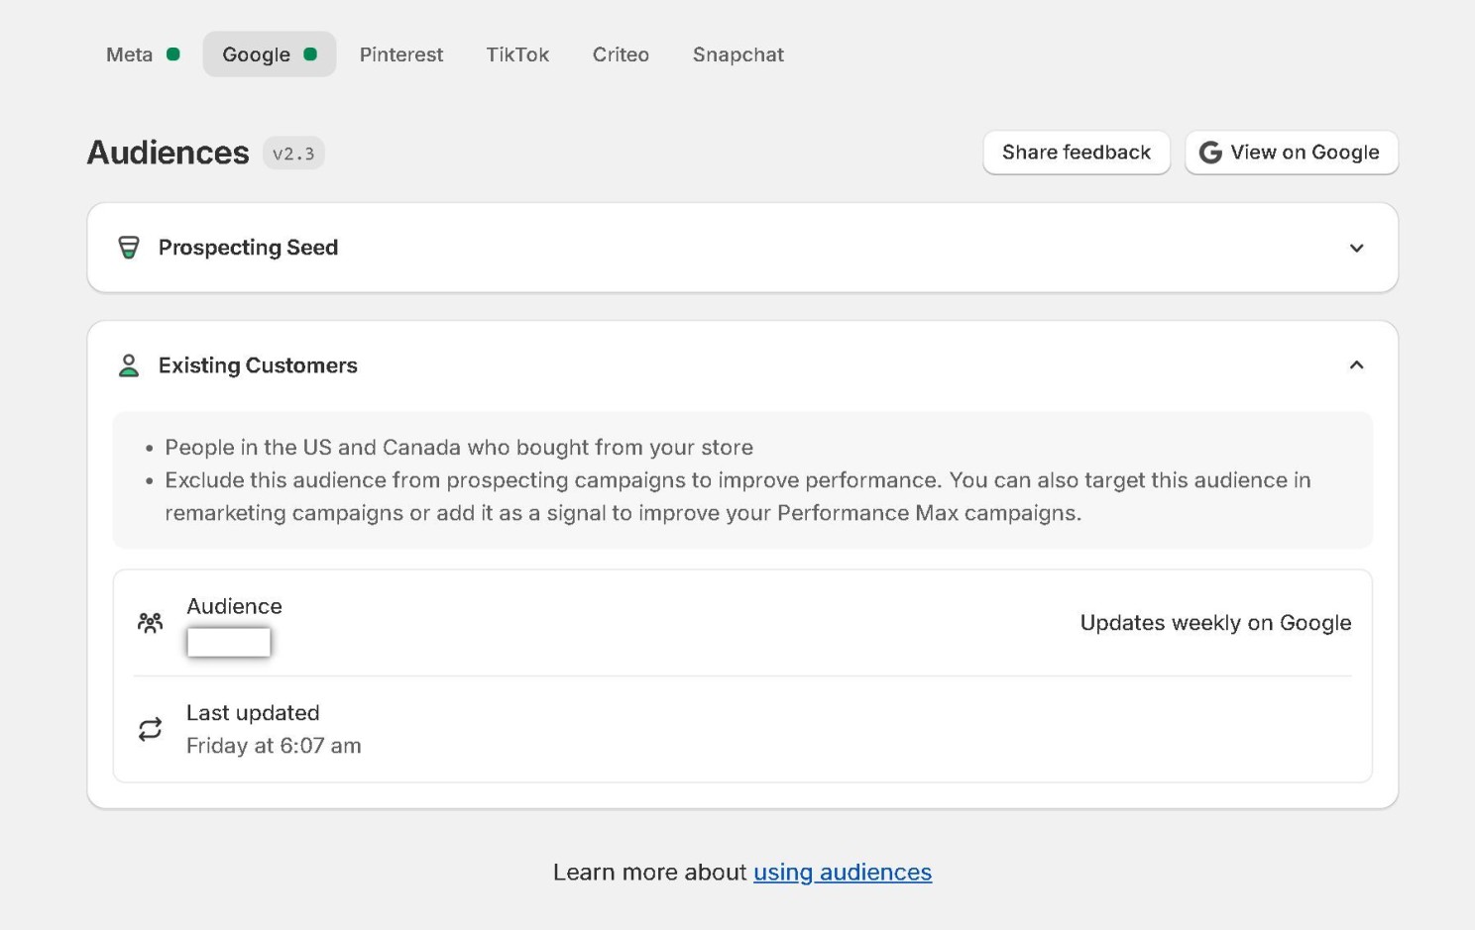Click the "Last updated" label
The image size is (1475, 930).
point(253,713)
